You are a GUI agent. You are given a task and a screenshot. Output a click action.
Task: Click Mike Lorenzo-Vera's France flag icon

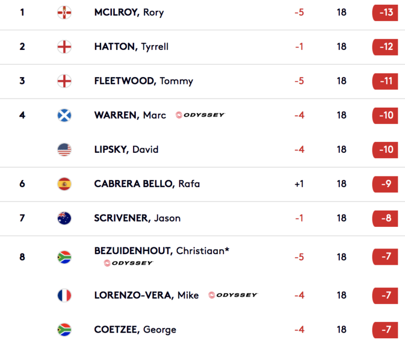[x=64, y=295]
